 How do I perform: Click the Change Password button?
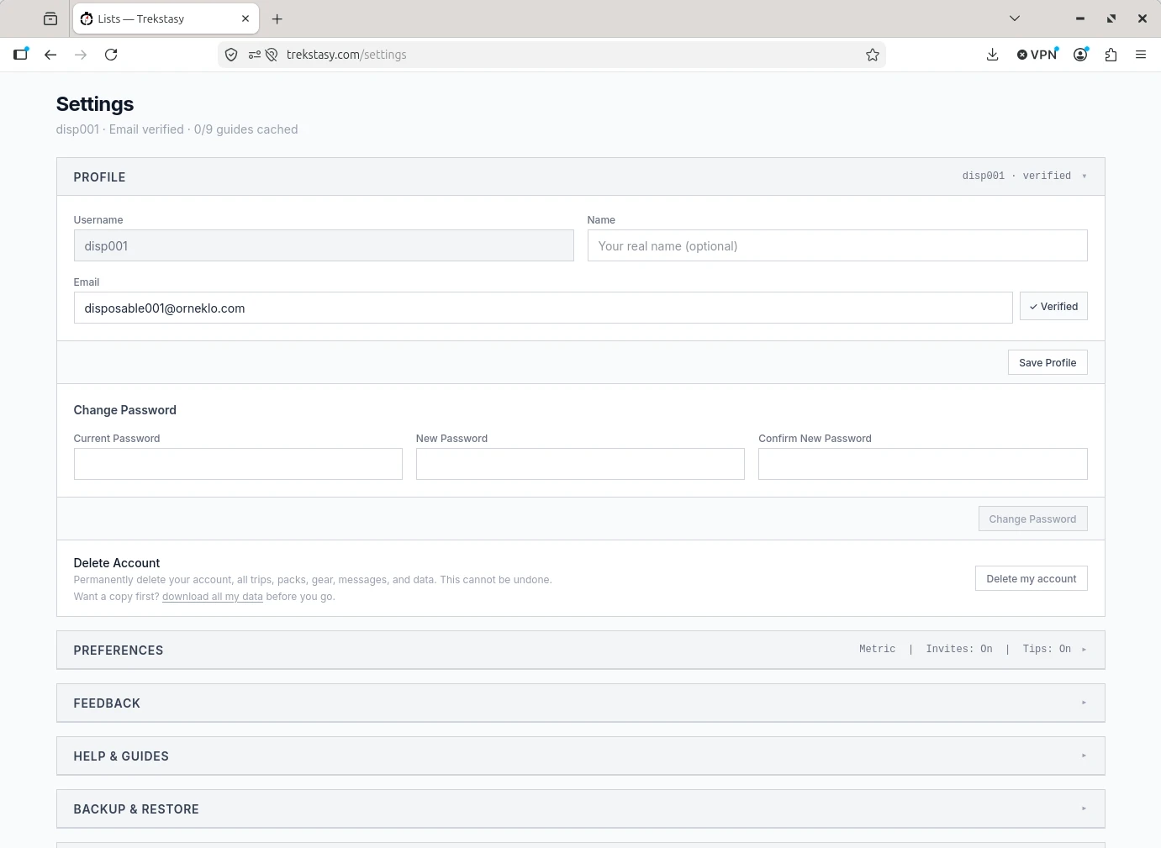tap(1032, 519)
